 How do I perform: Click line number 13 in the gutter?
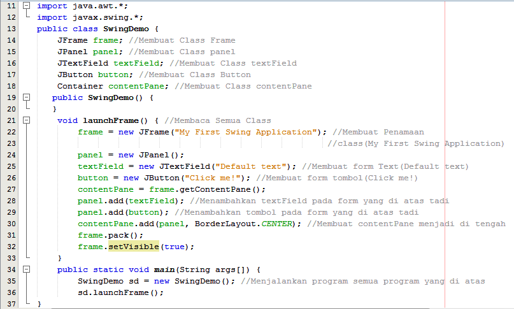11,29
